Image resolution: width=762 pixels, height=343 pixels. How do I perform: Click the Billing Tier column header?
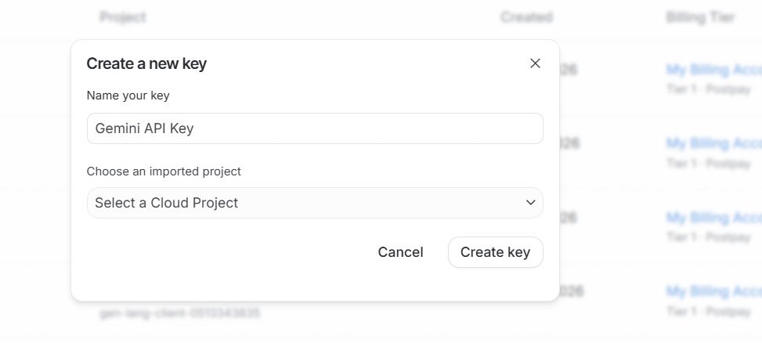point(702,17)
